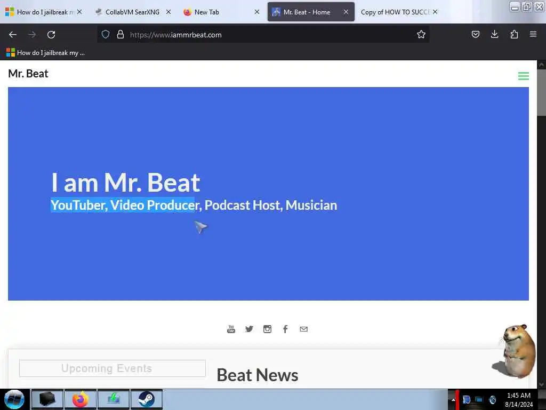The height and width of the screenshot is (410, 546).
Task: Click the Beat News heading
Action: point(258,375)
